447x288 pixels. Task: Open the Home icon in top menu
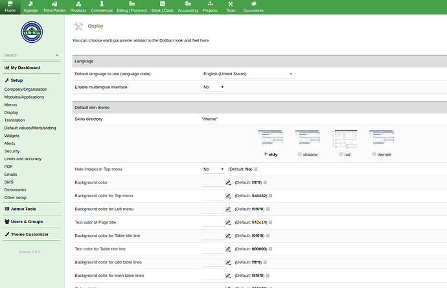click(x=10, y=4)
